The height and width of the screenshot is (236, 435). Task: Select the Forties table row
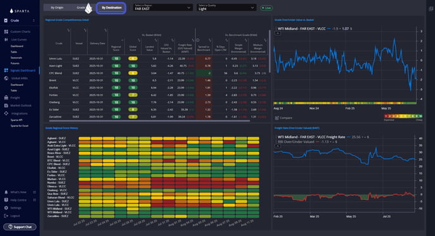click(x=157, y=95)
